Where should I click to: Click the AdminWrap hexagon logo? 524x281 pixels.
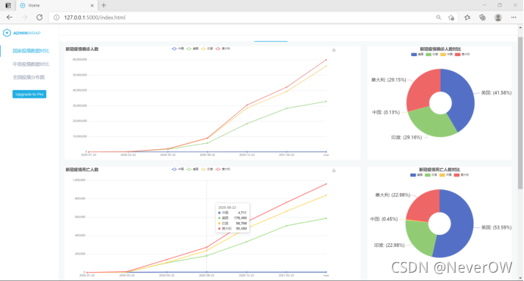pos(7,33)
